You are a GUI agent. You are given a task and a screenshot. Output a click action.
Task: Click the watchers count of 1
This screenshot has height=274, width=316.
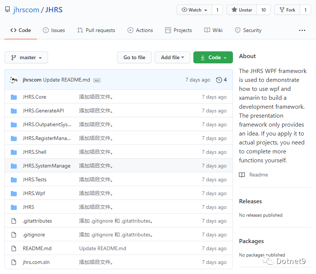[217, 10]
